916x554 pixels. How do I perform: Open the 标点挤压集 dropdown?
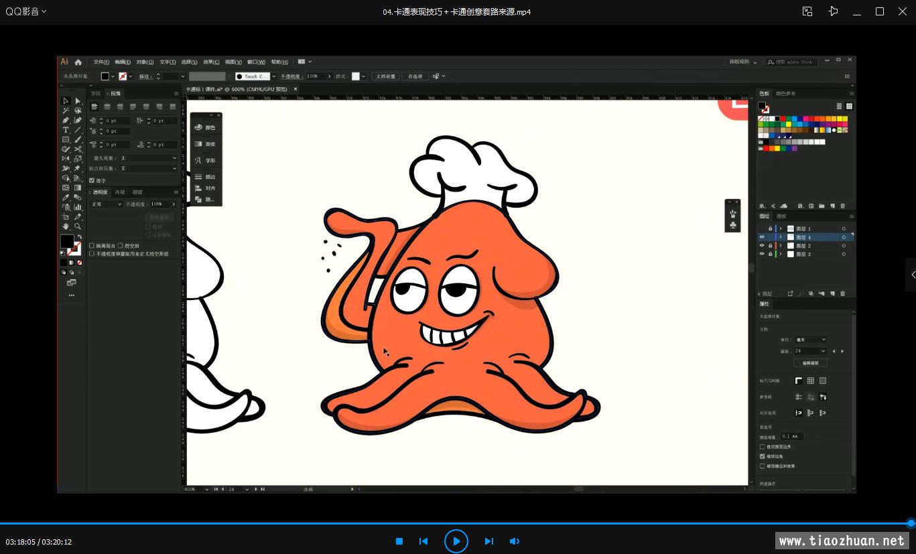coord(148,168)
